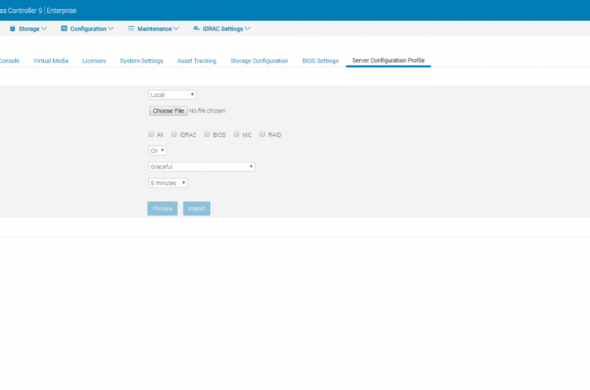Open the iDRAC Settings menu
The image size is (590, 390).
(222, 29)
